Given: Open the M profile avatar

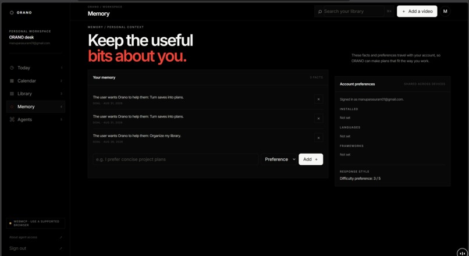Looking at the screenshot, I should (445, 12).
